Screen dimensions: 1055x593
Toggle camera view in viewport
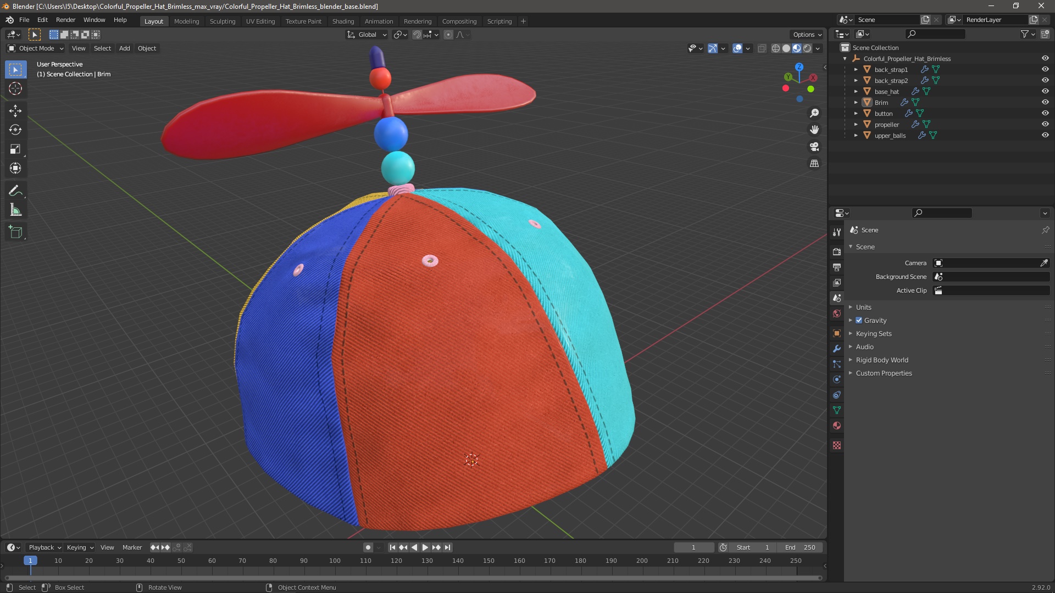pyautogui.click(x=814, y=147)
